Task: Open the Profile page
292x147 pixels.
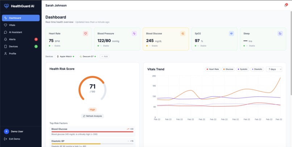Action: click(x=21, y=53)
